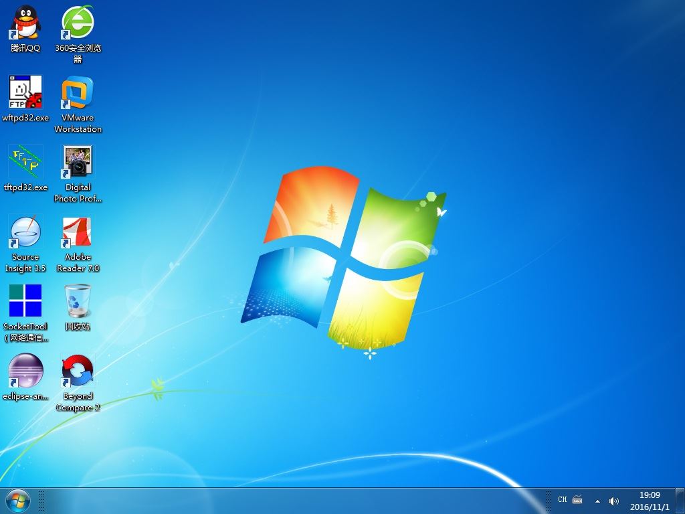Select the SocketTool network tool icon
This screenshot has width=685, height=514.
pos(25,301)
